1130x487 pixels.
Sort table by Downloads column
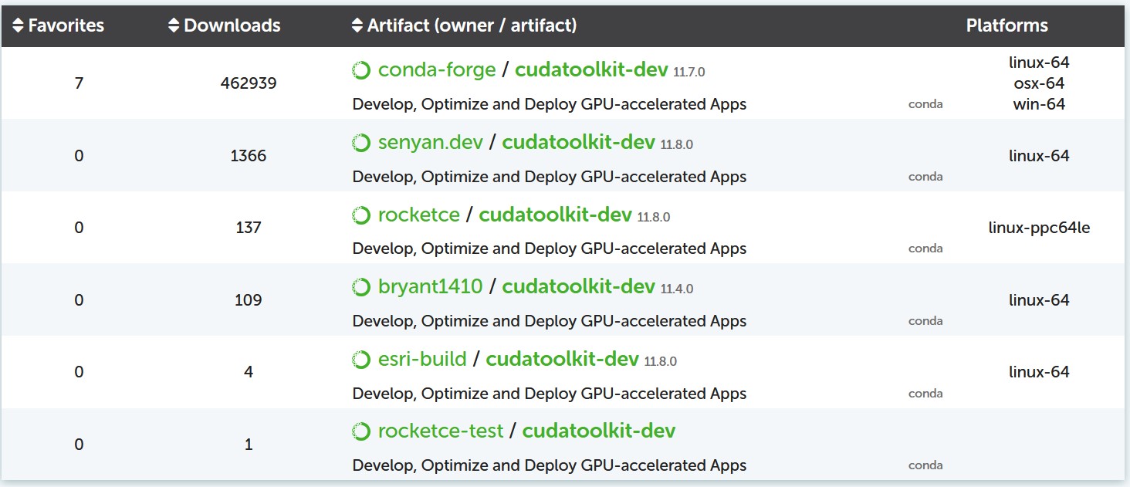tap(224, 25)
